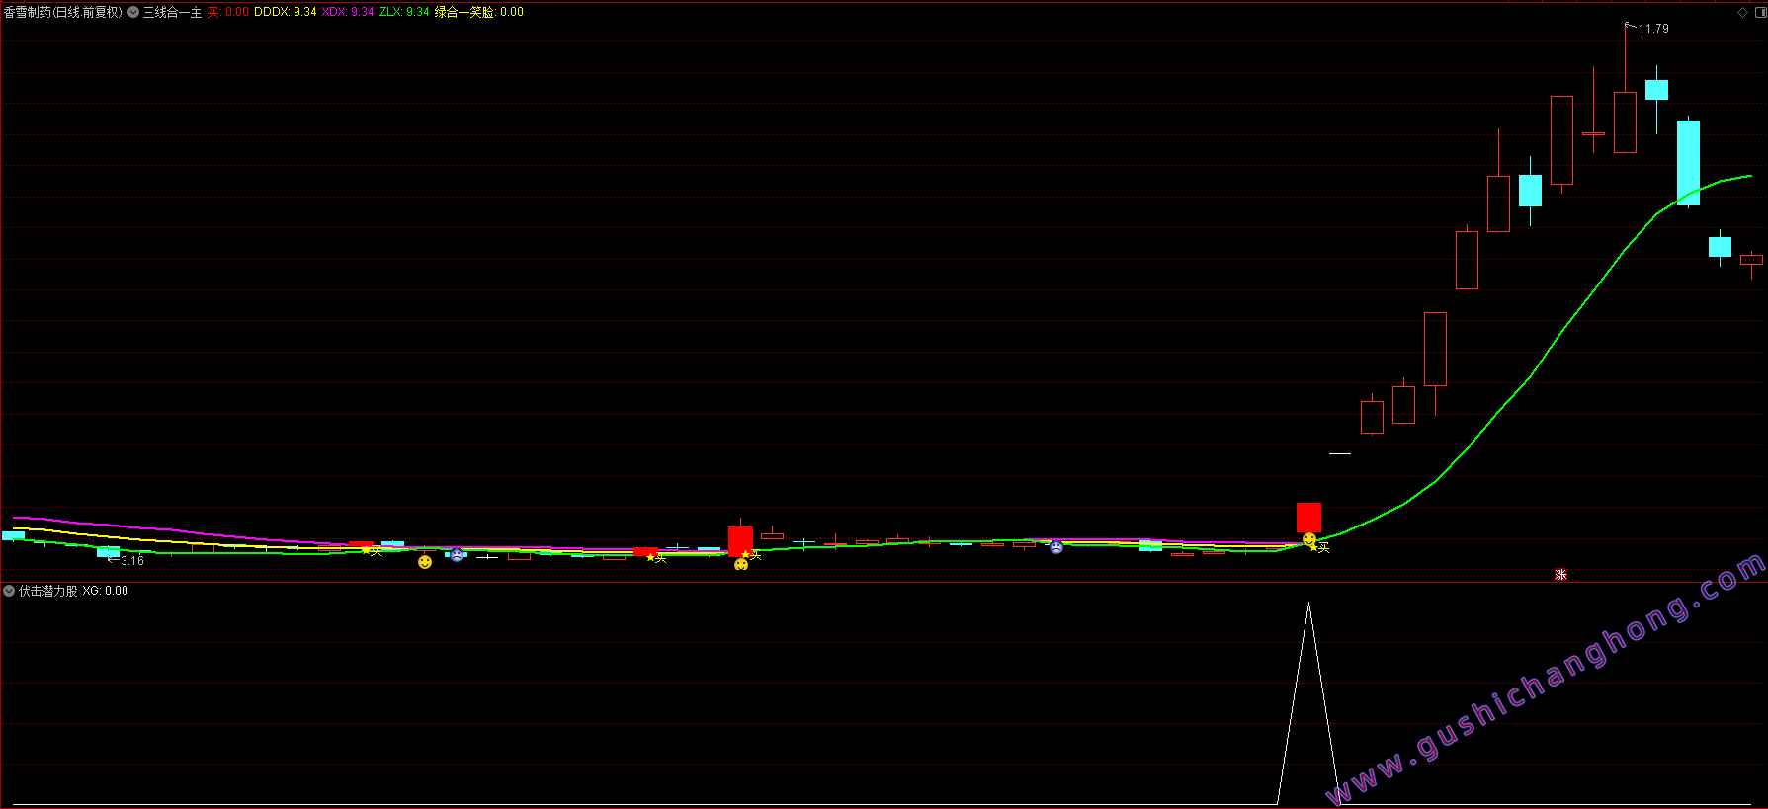Click the red 涨 marker icon
1768x809 pixels.
tap(1560, 574)
